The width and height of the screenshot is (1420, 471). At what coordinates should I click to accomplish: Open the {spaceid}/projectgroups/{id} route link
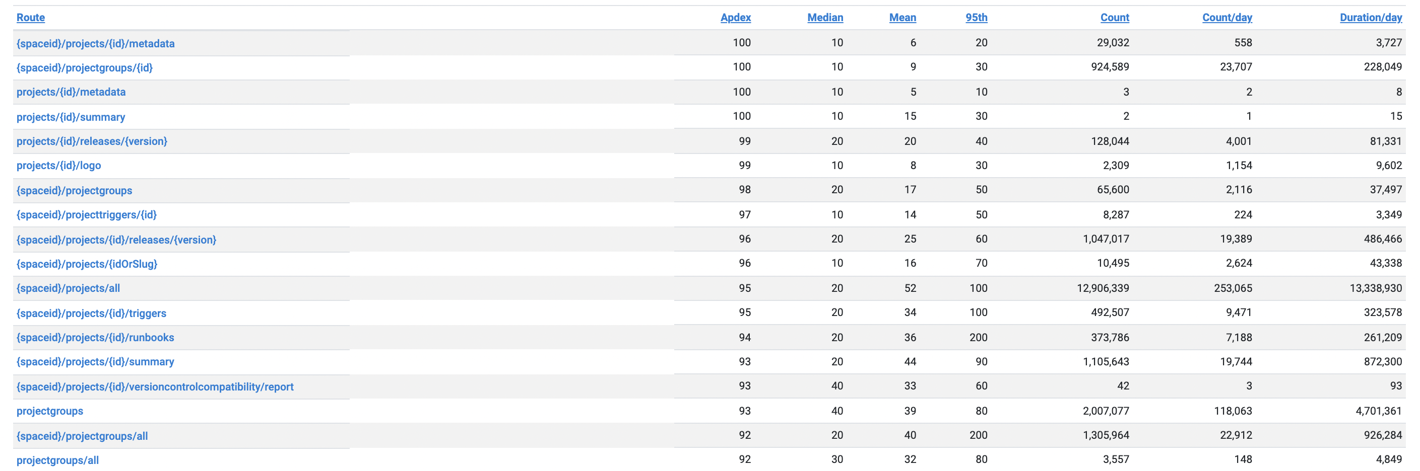(84, 67)
